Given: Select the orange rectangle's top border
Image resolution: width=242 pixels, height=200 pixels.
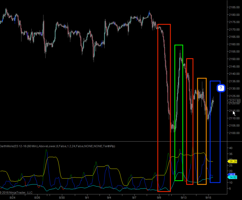Looking at the screenshot, I should (202, 78).
